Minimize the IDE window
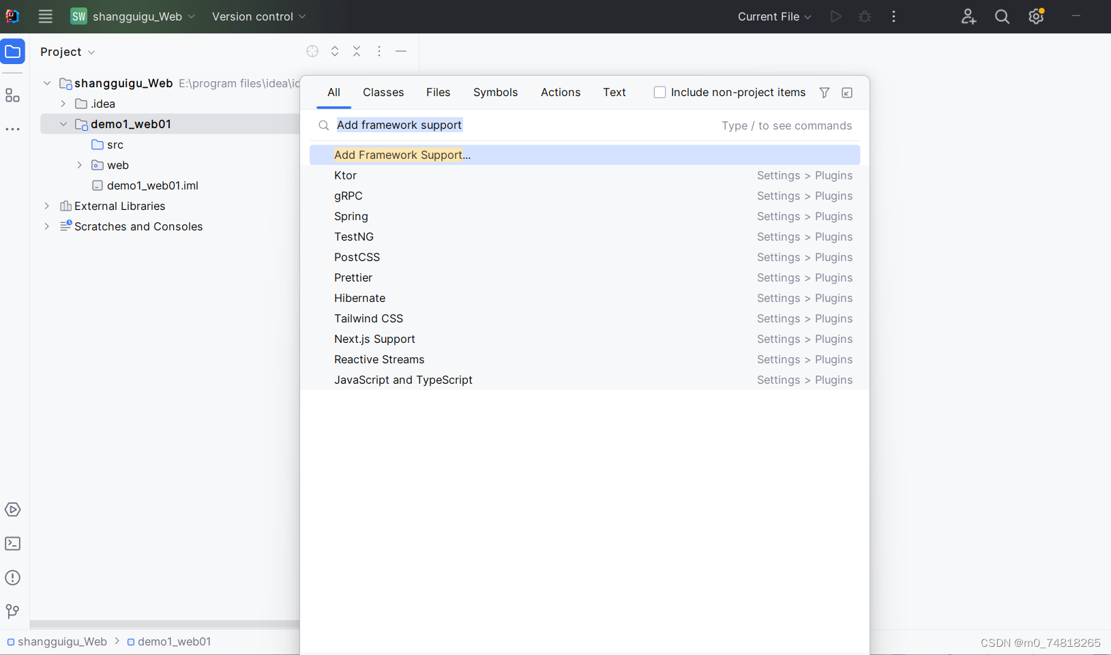 click(x=1076, y=16)
